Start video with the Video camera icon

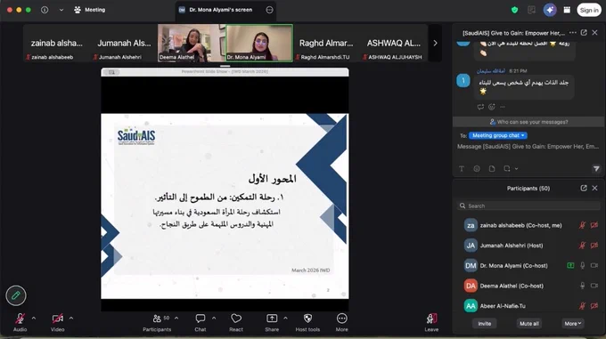coord(58,319)
